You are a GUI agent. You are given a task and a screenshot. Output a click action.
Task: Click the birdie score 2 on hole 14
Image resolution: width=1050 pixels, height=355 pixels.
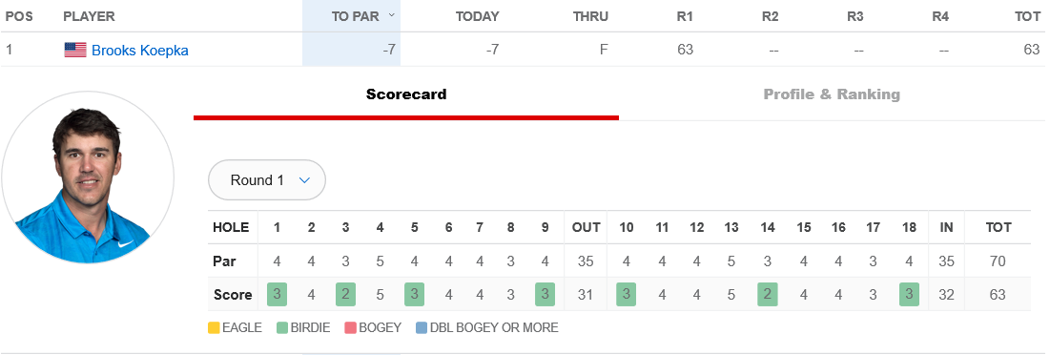click(x=768, y=295)
